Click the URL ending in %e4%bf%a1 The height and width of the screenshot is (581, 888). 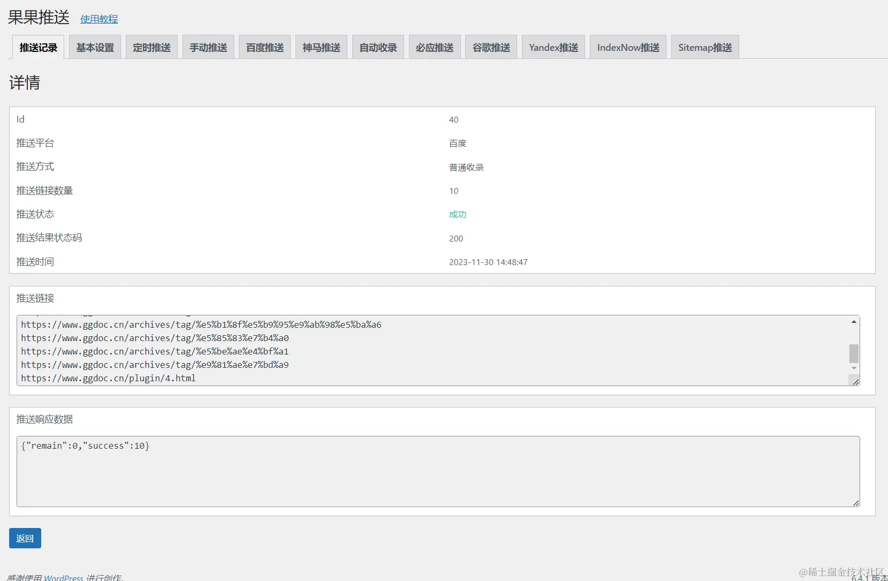pyautogui.click(x=155, y=351)
